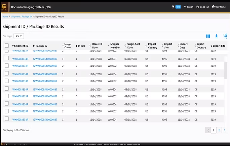
Task: Open the column chooser icon
Action: (208, 36)
